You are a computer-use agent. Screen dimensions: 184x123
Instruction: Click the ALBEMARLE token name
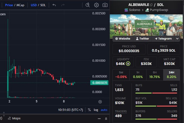tap(139, 5)
